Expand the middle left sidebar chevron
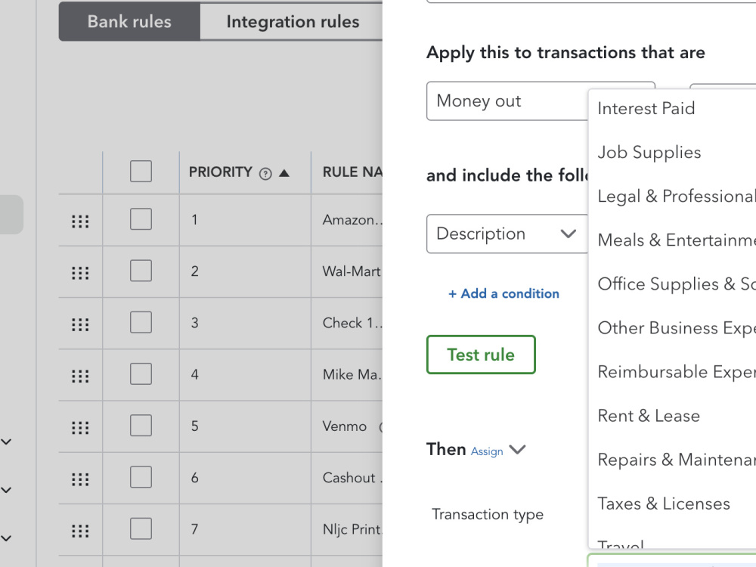The height and width of the screenshot is (567, 756). pyautogui.click(x=6, y=490)
